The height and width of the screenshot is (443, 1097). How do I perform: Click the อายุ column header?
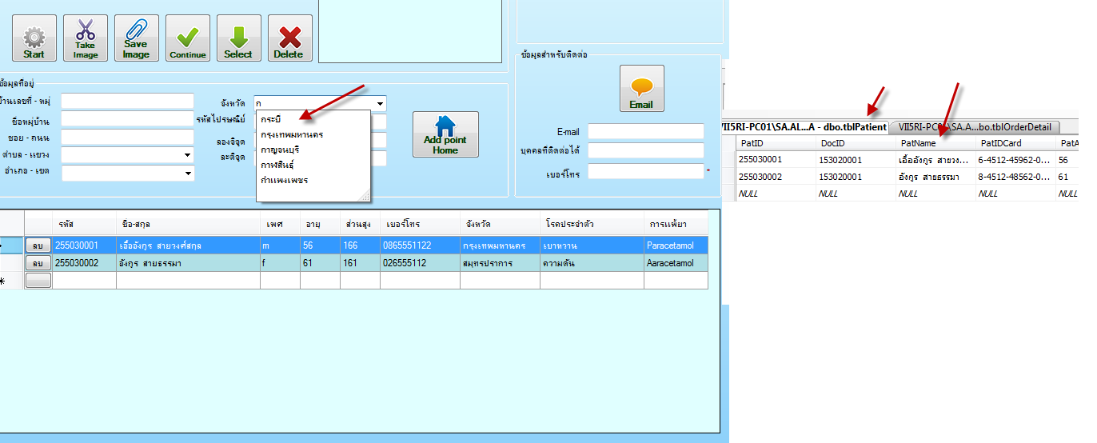click(320, 224)
